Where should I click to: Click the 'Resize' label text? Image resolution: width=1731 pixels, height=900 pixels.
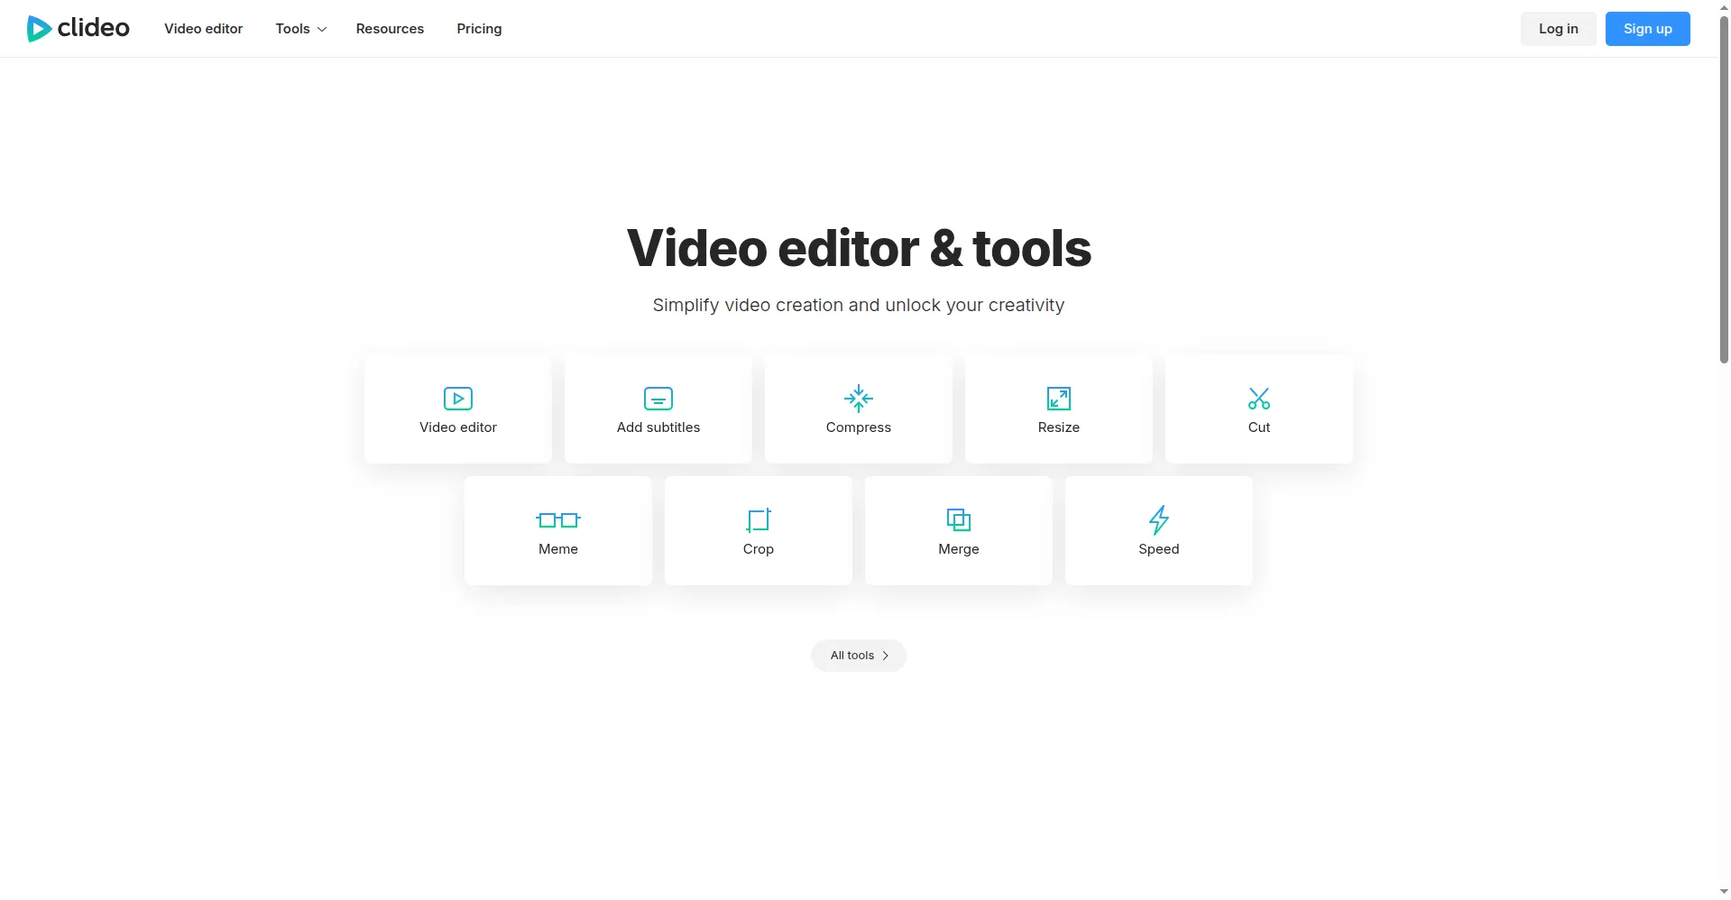pyautogui.click(x=1059, y=427)
